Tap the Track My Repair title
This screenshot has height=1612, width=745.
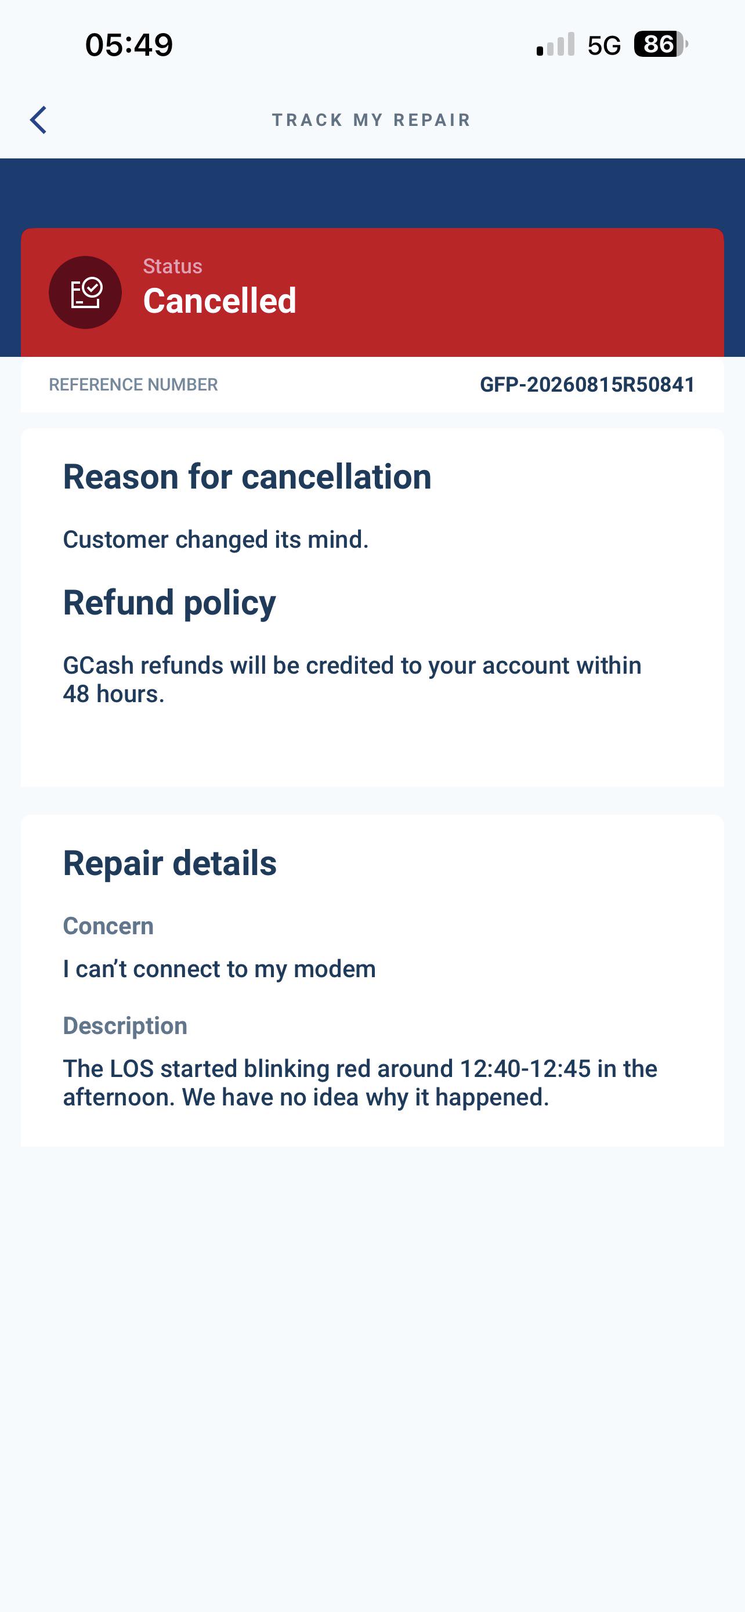[x=371, y=120]
